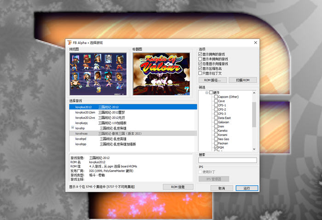The height and width of the screenshot is (220, 322).
Task: Click the 取消 cancel button
Action: pyautogui.click(x=222, y=188)
